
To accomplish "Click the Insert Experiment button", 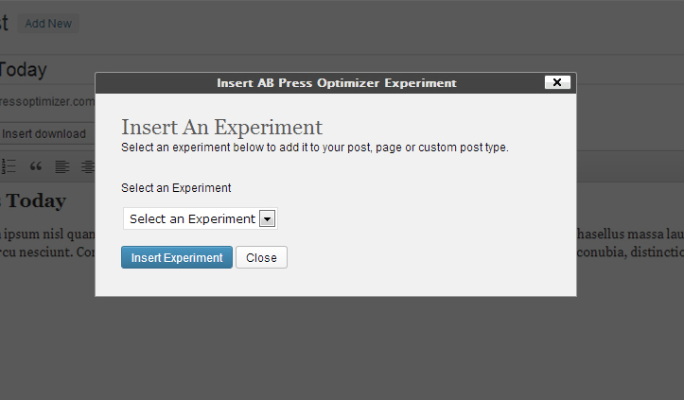I will (x=177, y=257).
